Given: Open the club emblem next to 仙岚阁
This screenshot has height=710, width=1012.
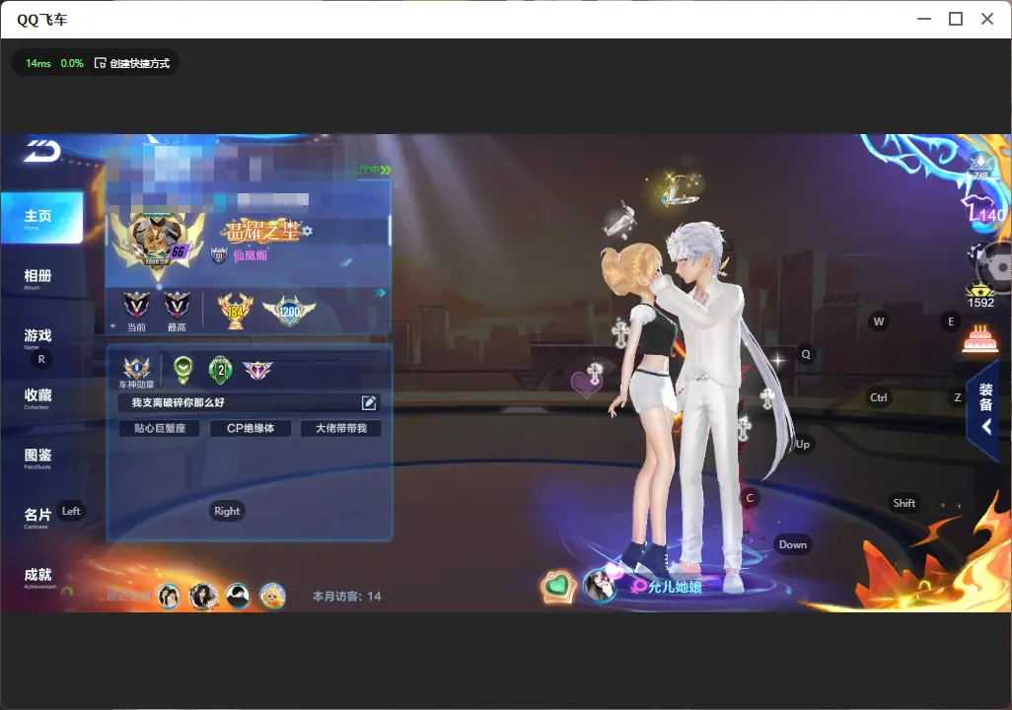Looking at the screenshot, I should 219,255.
